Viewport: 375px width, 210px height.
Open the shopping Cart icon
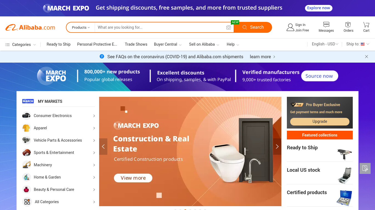(x=366, y=25)
